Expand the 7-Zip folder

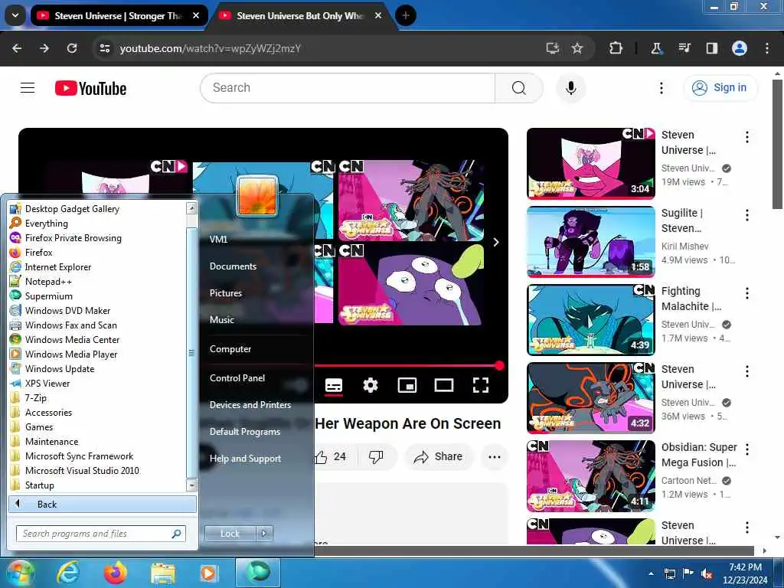(x=35, y=398)
